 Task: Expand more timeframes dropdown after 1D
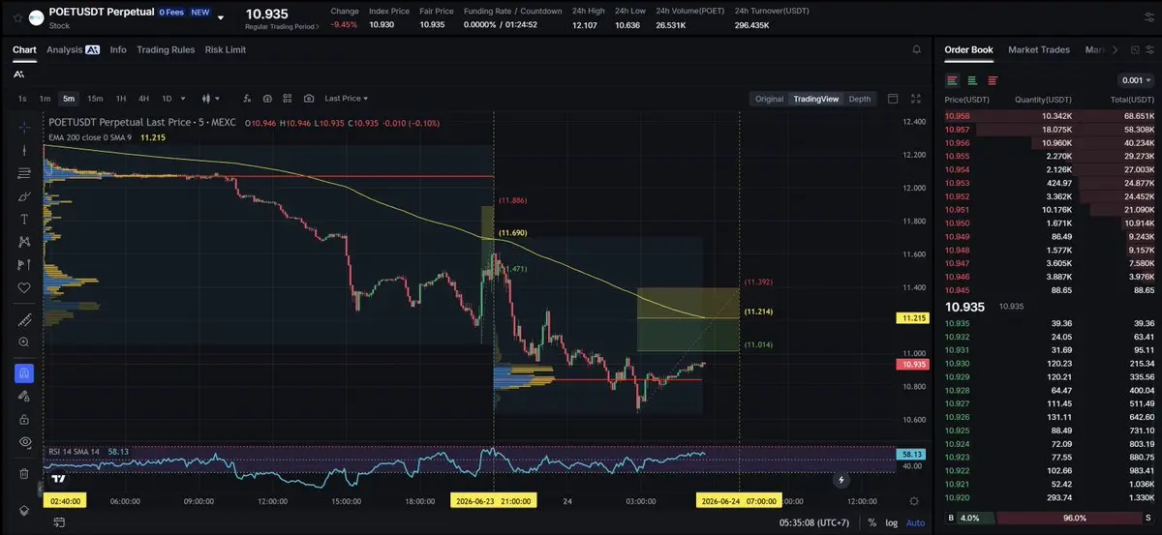tap(184, 99)
